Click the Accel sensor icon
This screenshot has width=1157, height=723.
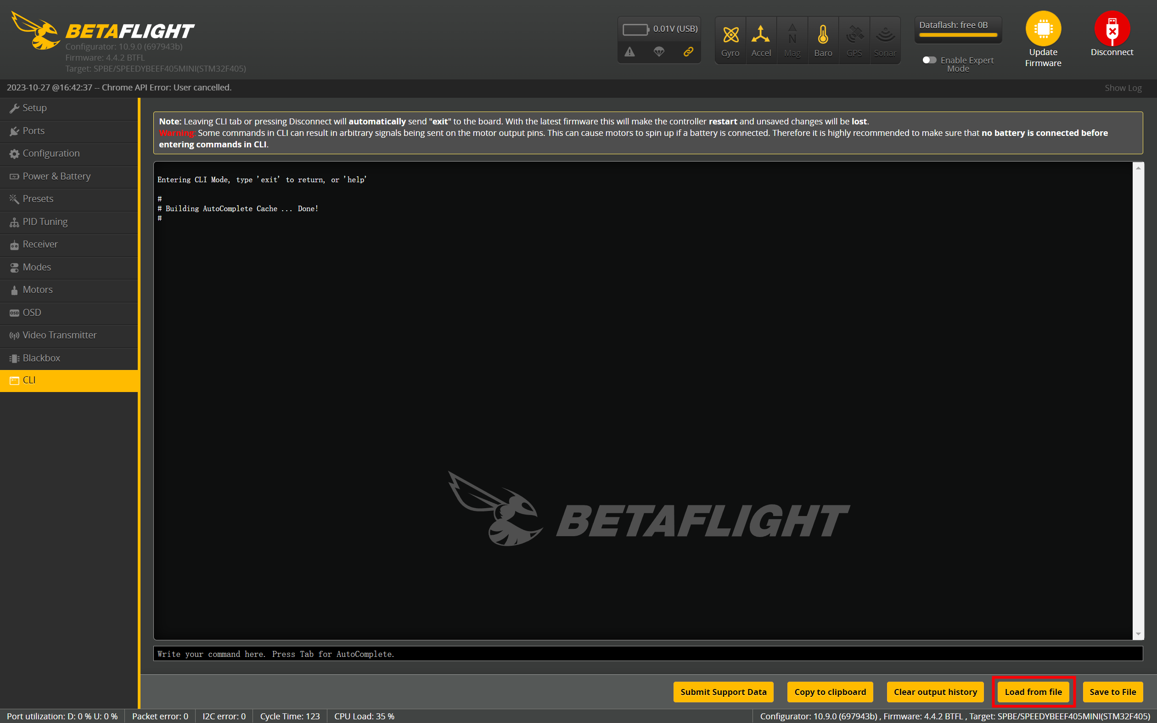point(761,34)
